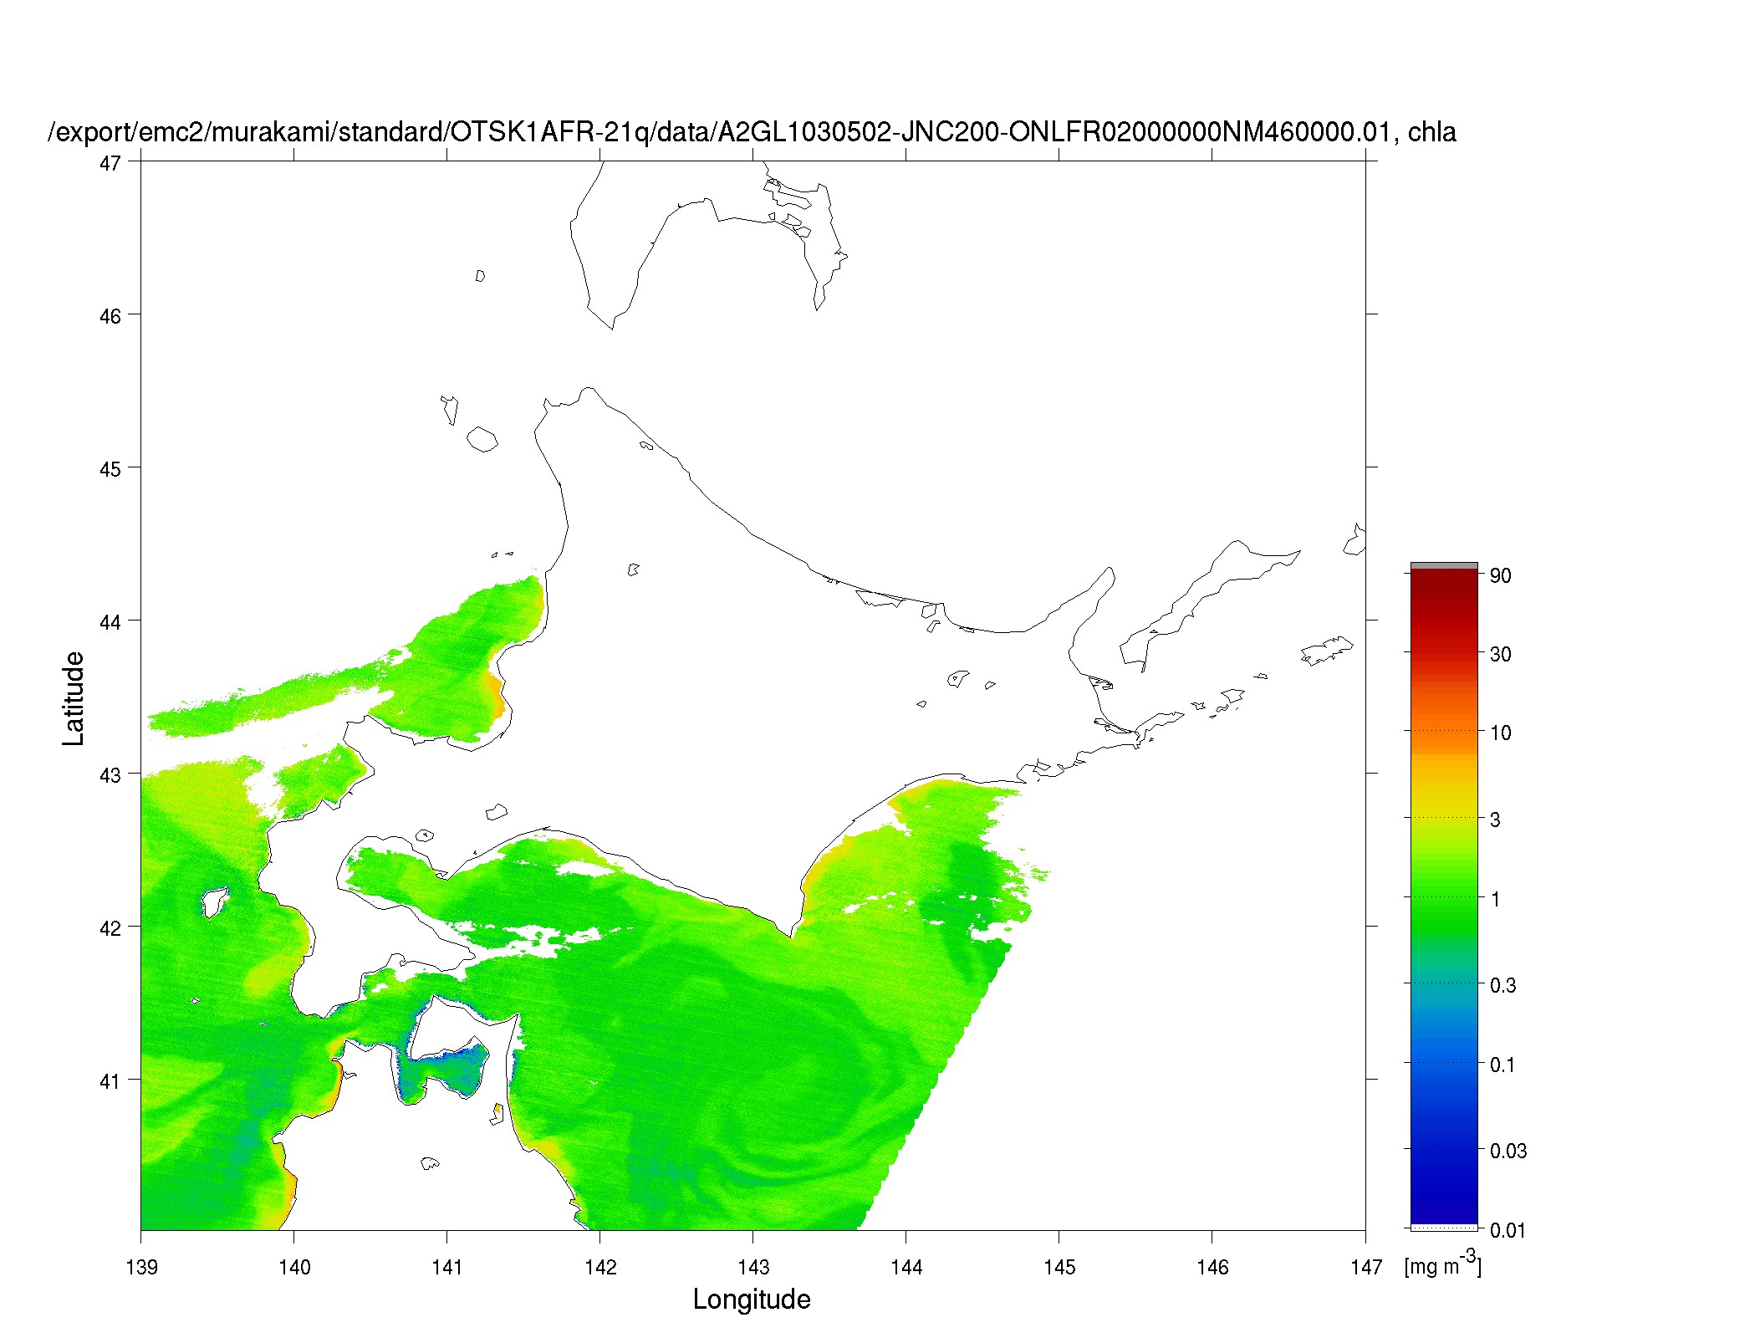The width and height of the screenshot is (1755, 1338).
Task: Click the Longitude axis title
Action: [752, 1299]
